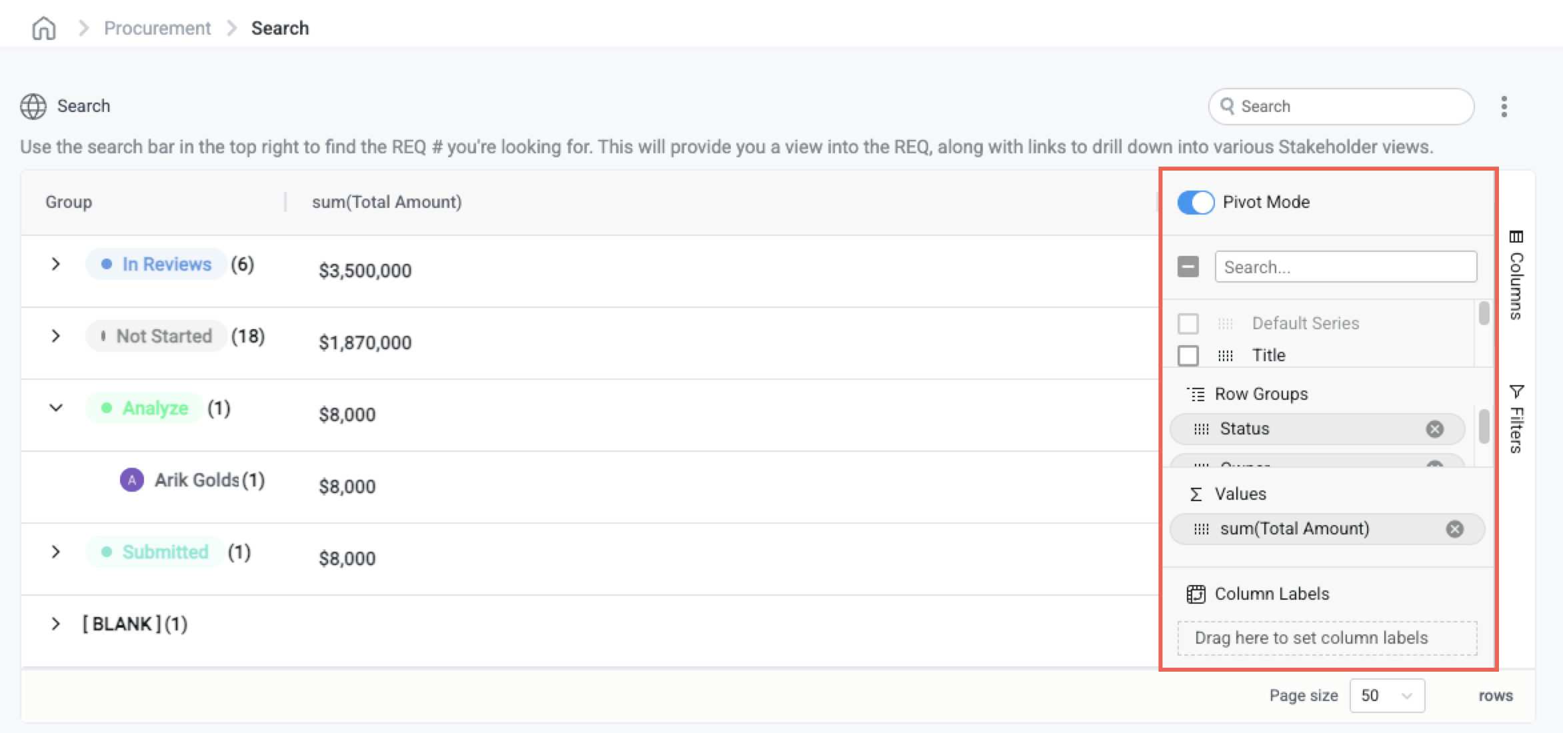Remove sum(Total Amount) from Values
The image size is (1563, 733).
(1454, 529)
